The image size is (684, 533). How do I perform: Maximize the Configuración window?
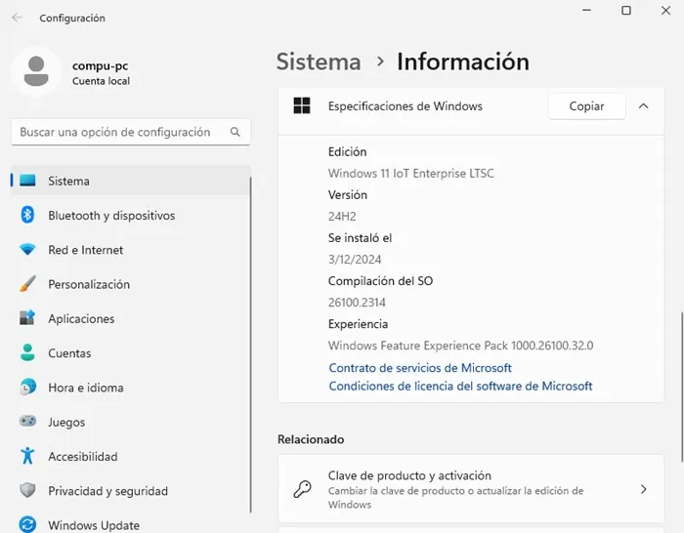(626, 10)
